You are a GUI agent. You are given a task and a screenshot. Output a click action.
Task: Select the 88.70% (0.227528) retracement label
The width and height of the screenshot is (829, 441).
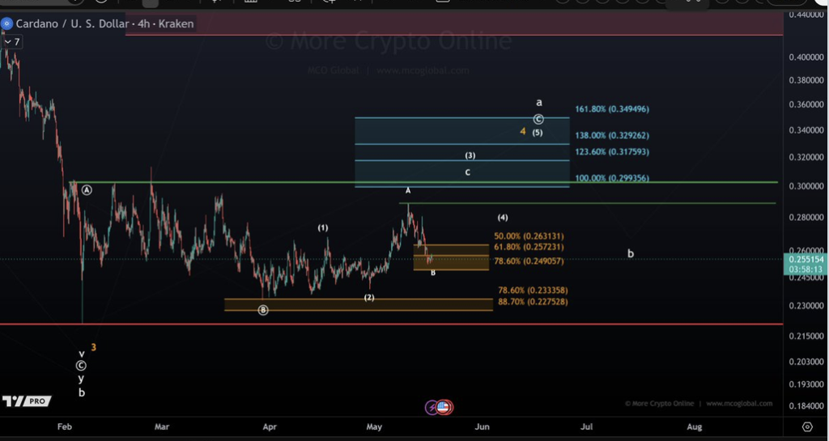pos(533,302)
